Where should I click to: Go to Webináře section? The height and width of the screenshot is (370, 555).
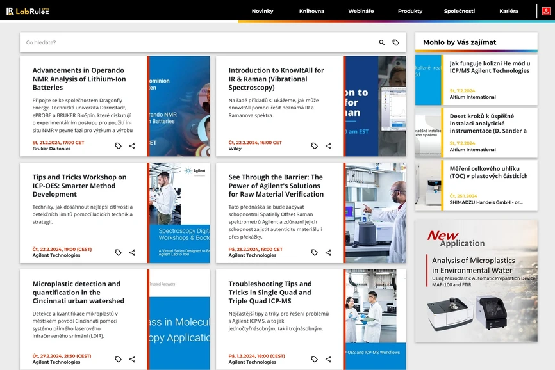[361, 11]
